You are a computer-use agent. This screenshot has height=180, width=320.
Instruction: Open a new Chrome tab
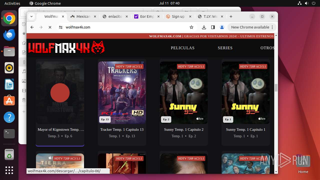pyautogui.click(x=231, y=16)
